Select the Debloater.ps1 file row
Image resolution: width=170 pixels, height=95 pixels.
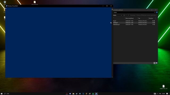[x=134, y=25]
